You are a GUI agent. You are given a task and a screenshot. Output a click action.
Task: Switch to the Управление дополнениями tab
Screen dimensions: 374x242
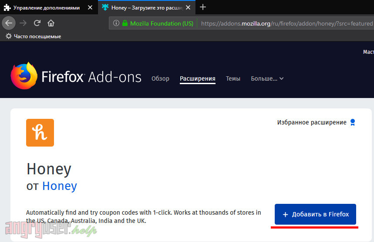46,7
